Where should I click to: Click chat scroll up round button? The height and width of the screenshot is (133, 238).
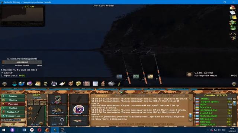[x=190, y=99]
